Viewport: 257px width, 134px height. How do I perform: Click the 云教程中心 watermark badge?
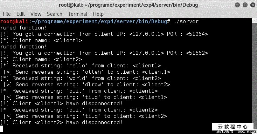232,127
